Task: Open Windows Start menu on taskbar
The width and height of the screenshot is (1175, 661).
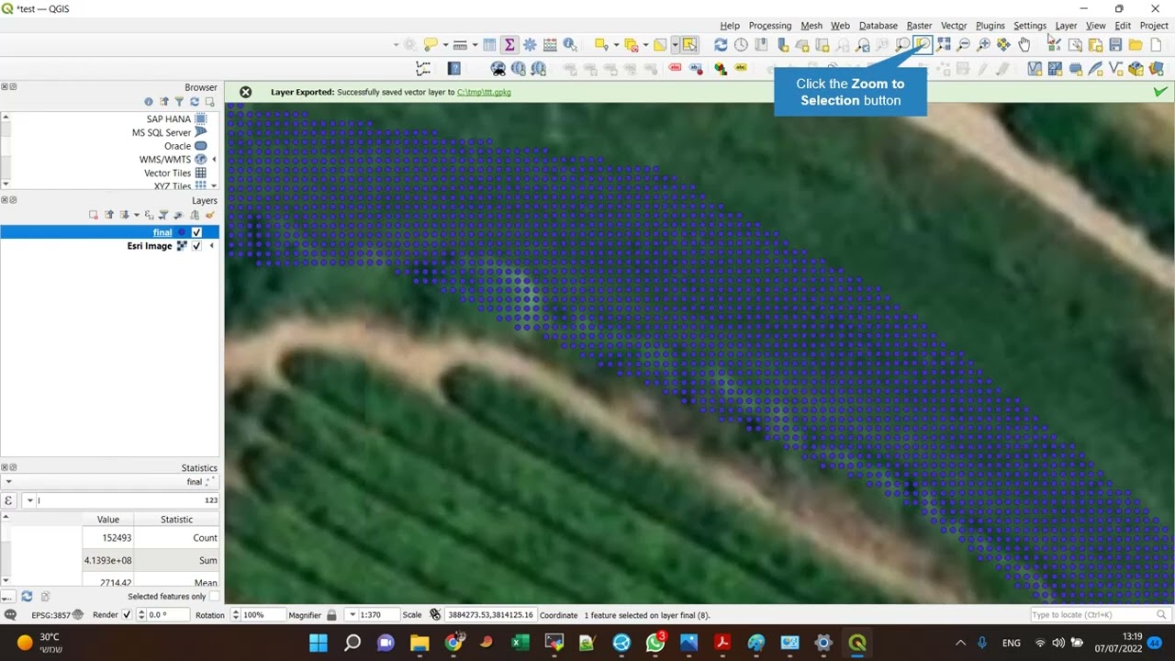Action: (319, 643)
